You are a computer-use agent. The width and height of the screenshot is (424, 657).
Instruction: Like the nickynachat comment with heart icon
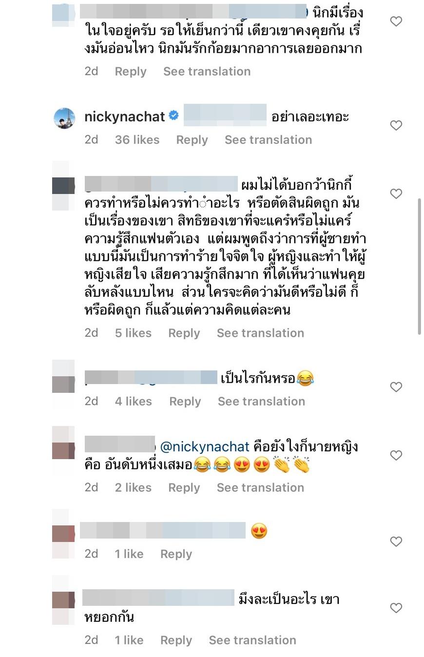point(396,126)
